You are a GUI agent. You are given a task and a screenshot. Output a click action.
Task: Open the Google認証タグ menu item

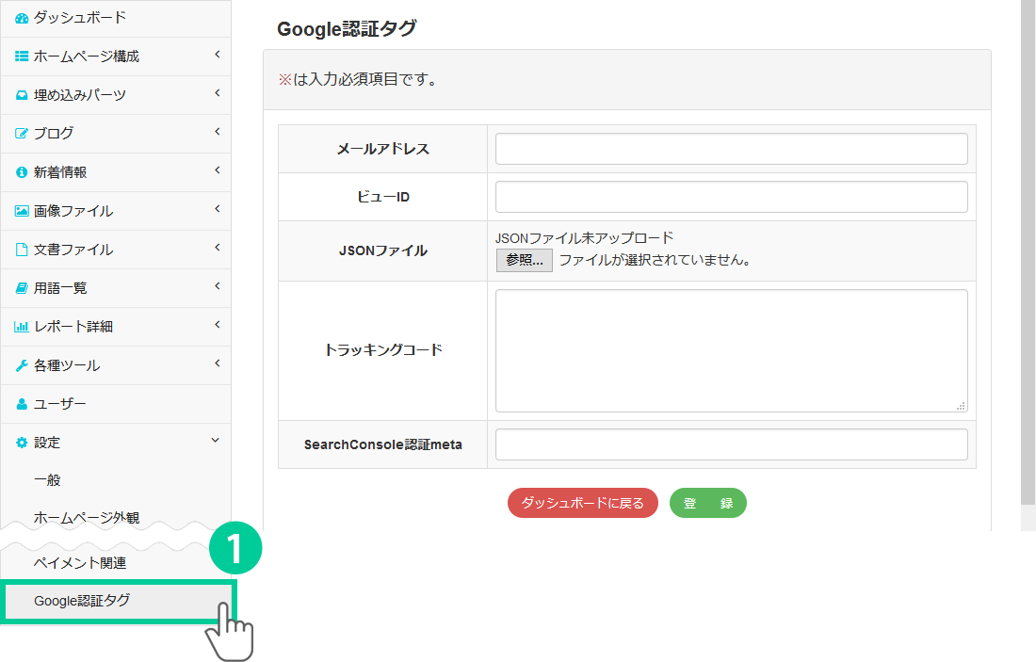click(82, 601)
